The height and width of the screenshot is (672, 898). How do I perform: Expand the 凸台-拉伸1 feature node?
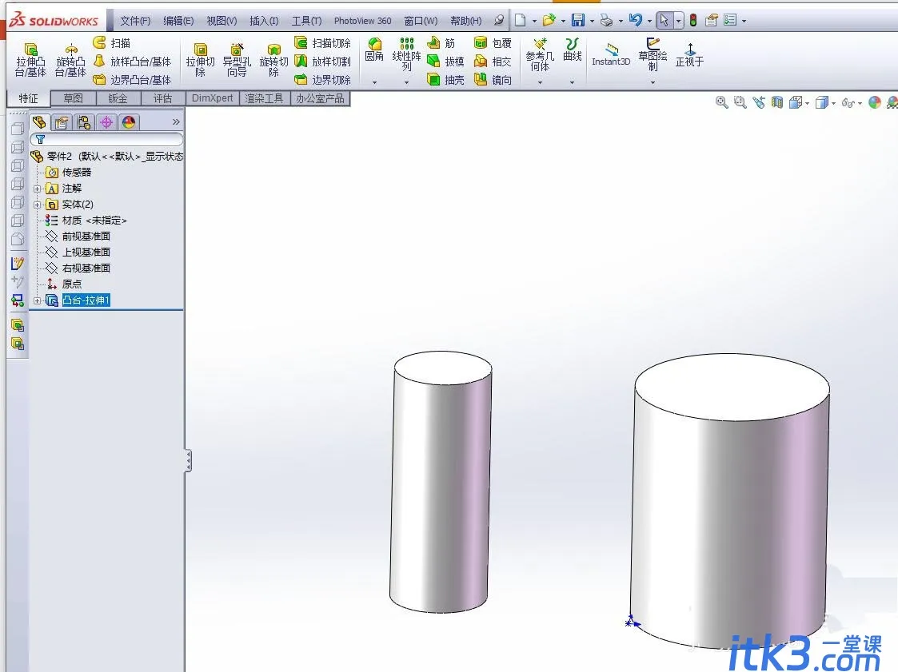[x=38, y=300]
